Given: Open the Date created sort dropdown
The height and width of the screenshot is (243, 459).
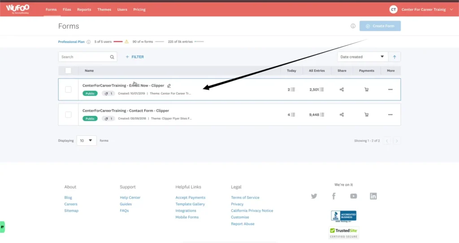Looking at the screenshot, I should pyautogui.click(x=363, y=57).
